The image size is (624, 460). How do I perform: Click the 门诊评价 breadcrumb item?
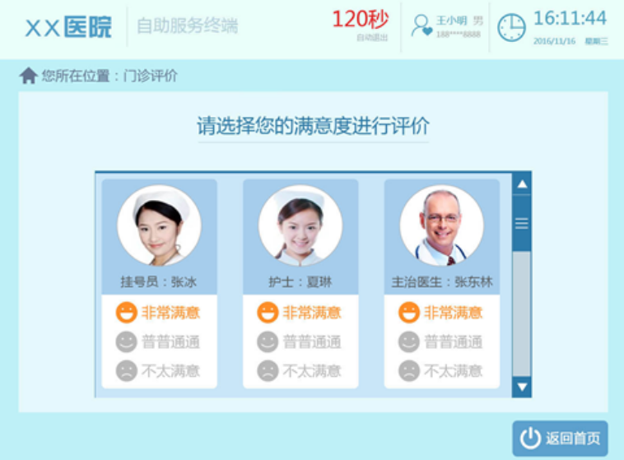tap(150, 76)
